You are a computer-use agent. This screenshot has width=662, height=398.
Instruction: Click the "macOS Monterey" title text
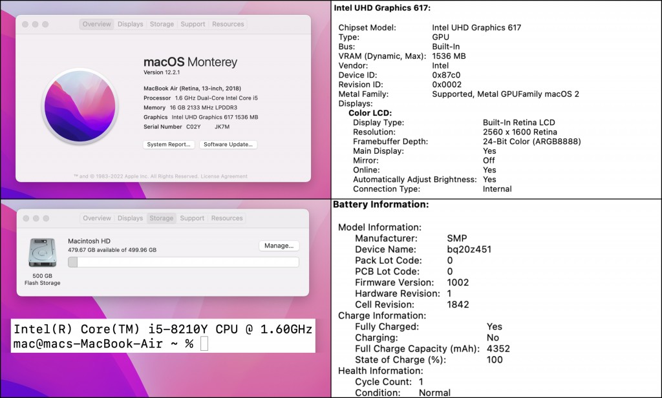(x=191, y=62)
